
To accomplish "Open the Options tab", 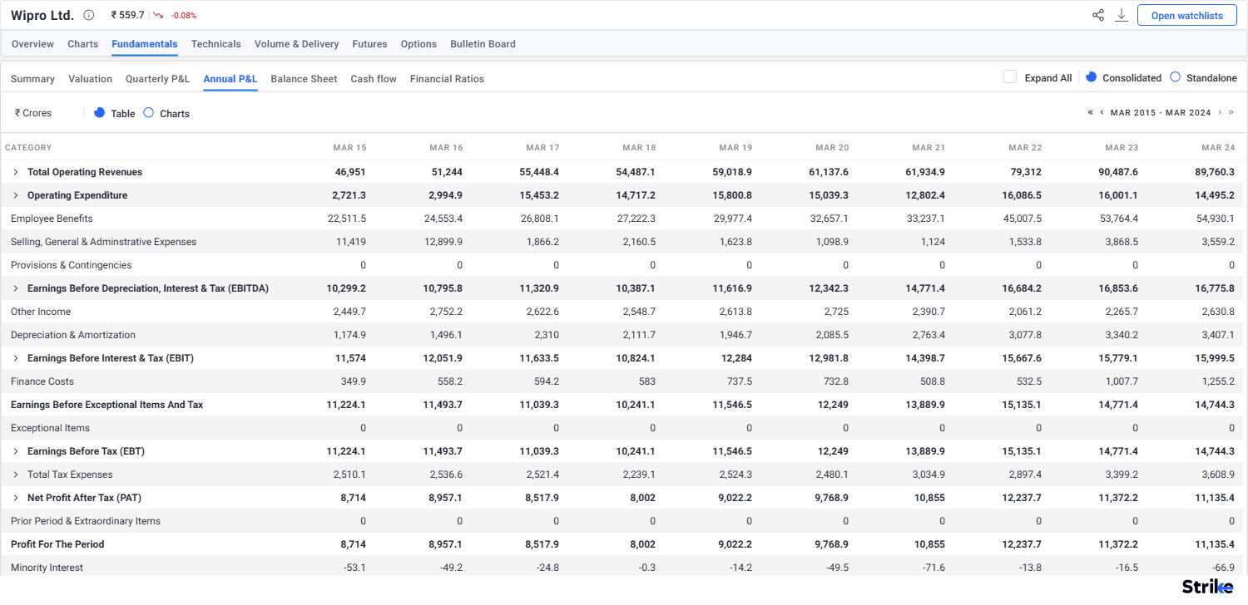I will [418, 44].
